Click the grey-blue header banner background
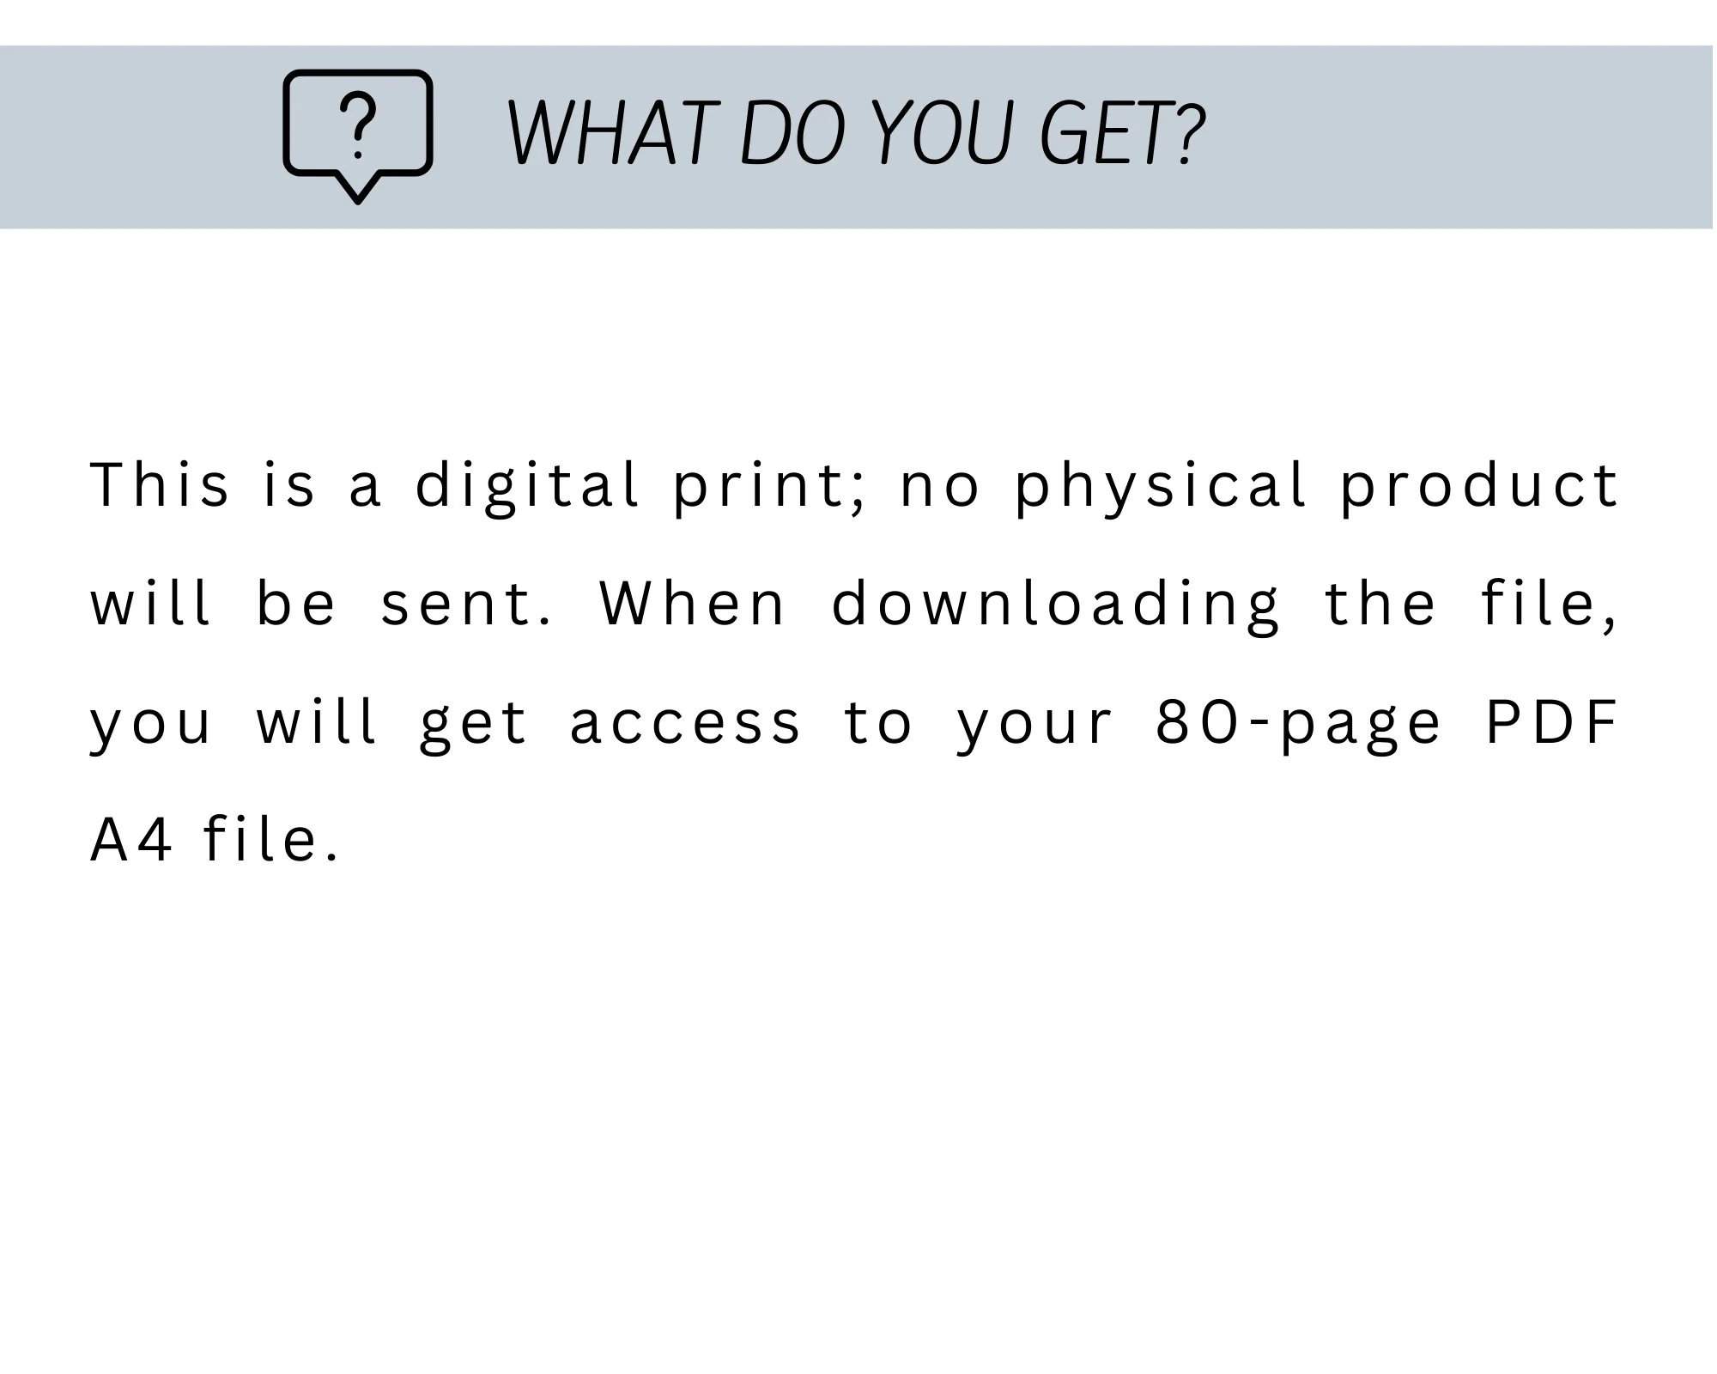Image resolution: width=1717 pixels, height=1374 pixels. point(1459,137)
